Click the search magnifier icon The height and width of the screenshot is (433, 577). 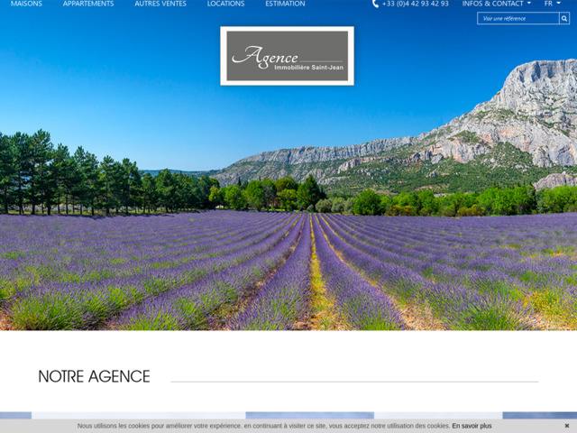(x=564, y=18)
